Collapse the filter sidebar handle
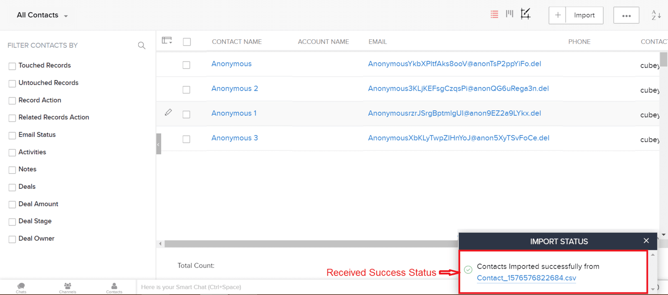 [159, 144]
